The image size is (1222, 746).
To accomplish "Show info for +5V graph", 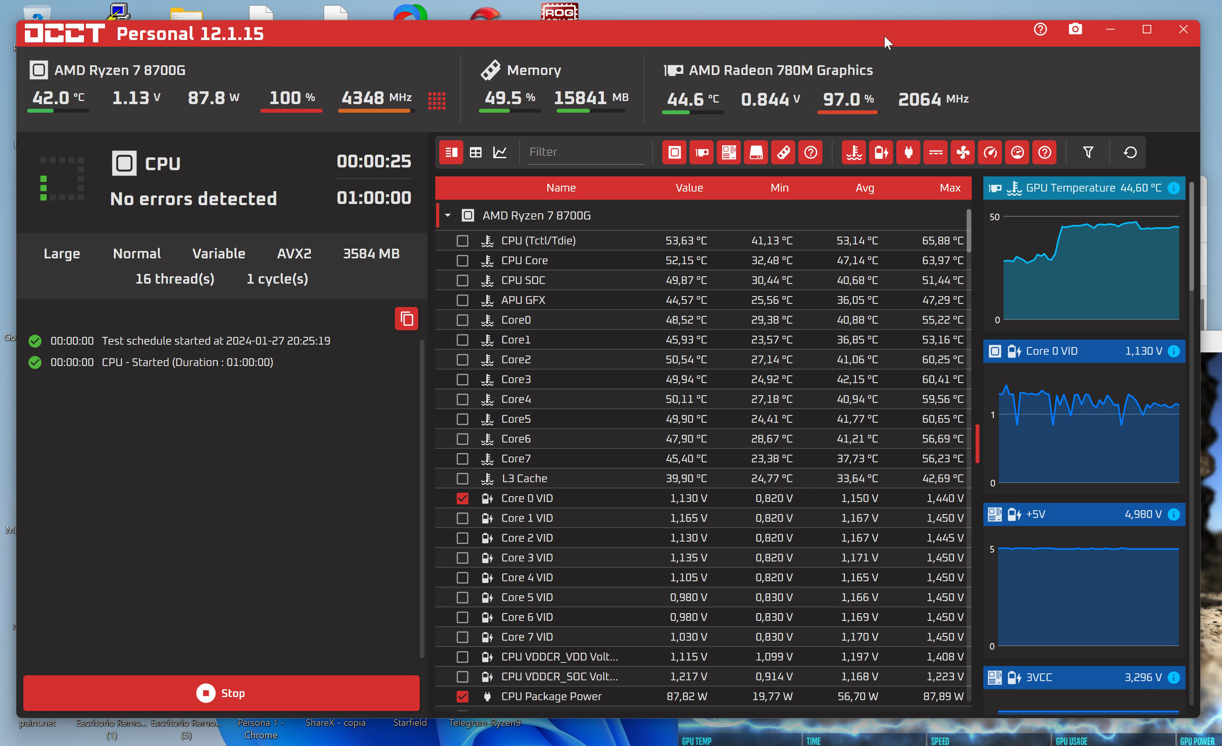I will coord(1174,514).
